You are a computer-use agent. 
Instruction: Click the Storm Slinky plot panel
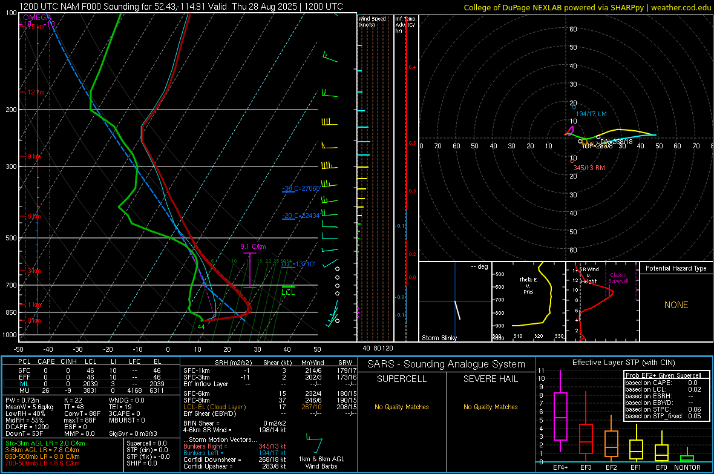pos(455,301)
